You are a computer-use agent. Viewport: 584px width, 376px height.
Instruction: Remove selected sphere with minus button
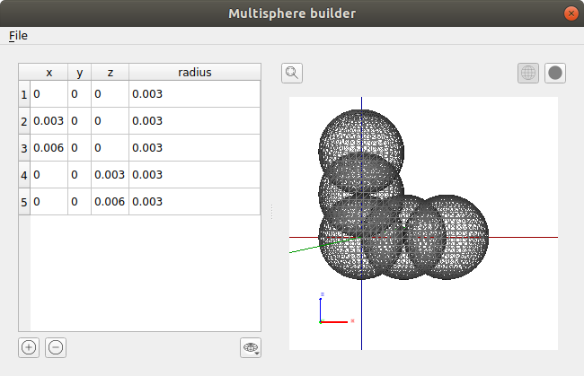tap(56, 348)
